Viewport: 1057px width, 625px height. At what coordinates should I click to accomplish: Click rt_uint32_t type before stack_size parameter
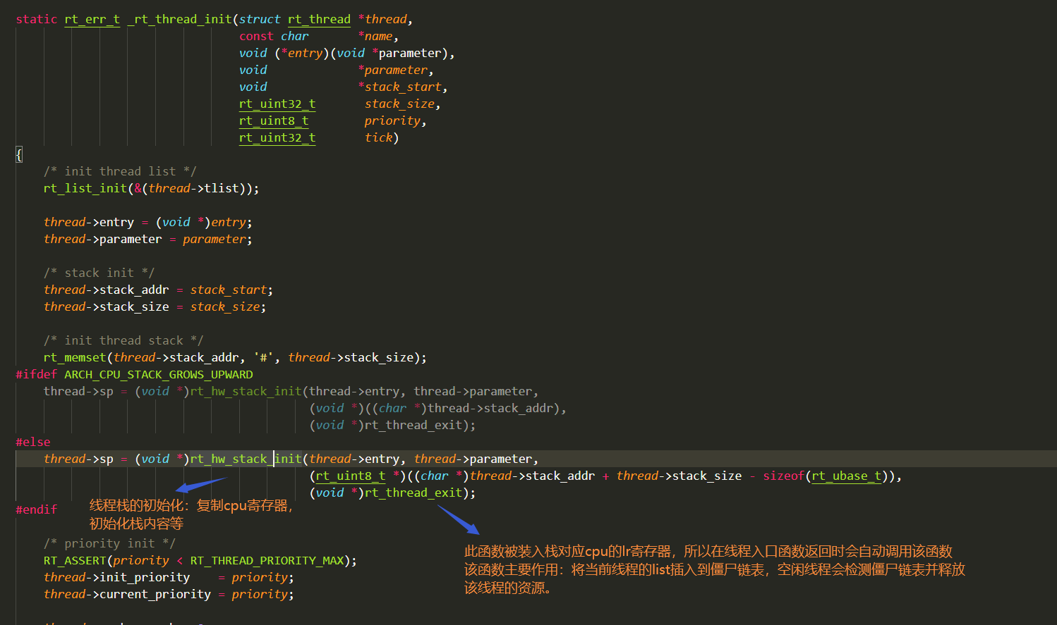277,104
